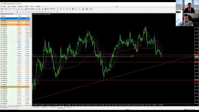Select the trendline drawing tool
The width and height of the screenshot is (199, 112).
14,12
